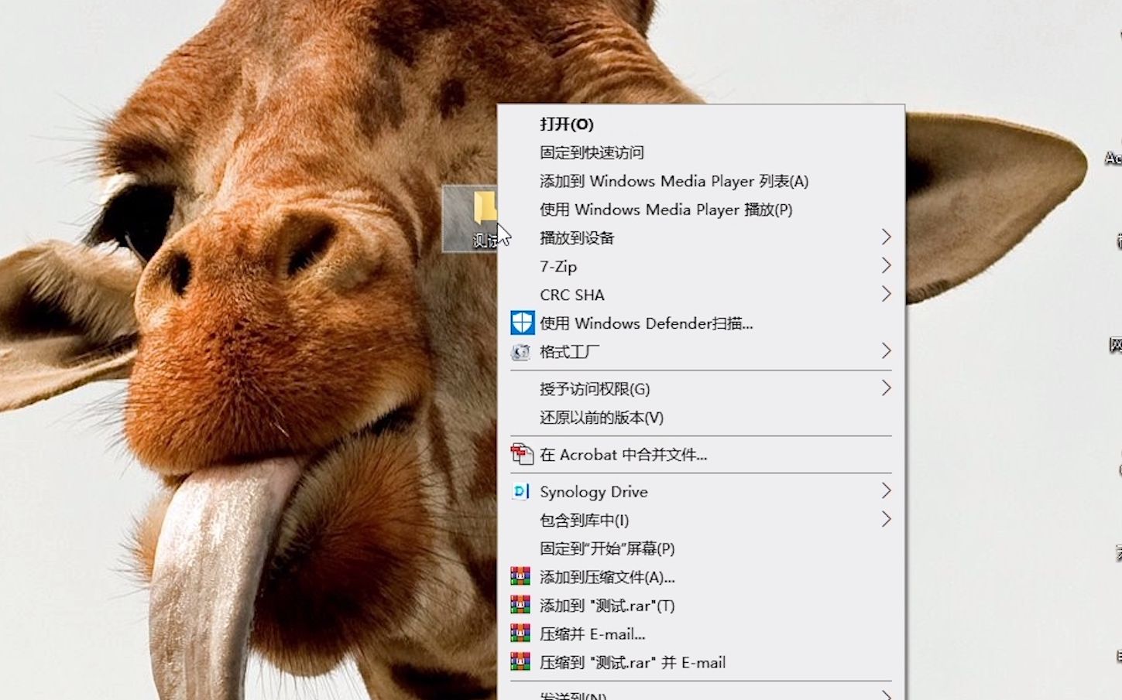Click the Synology Drive icon

(x=521, y=491)
